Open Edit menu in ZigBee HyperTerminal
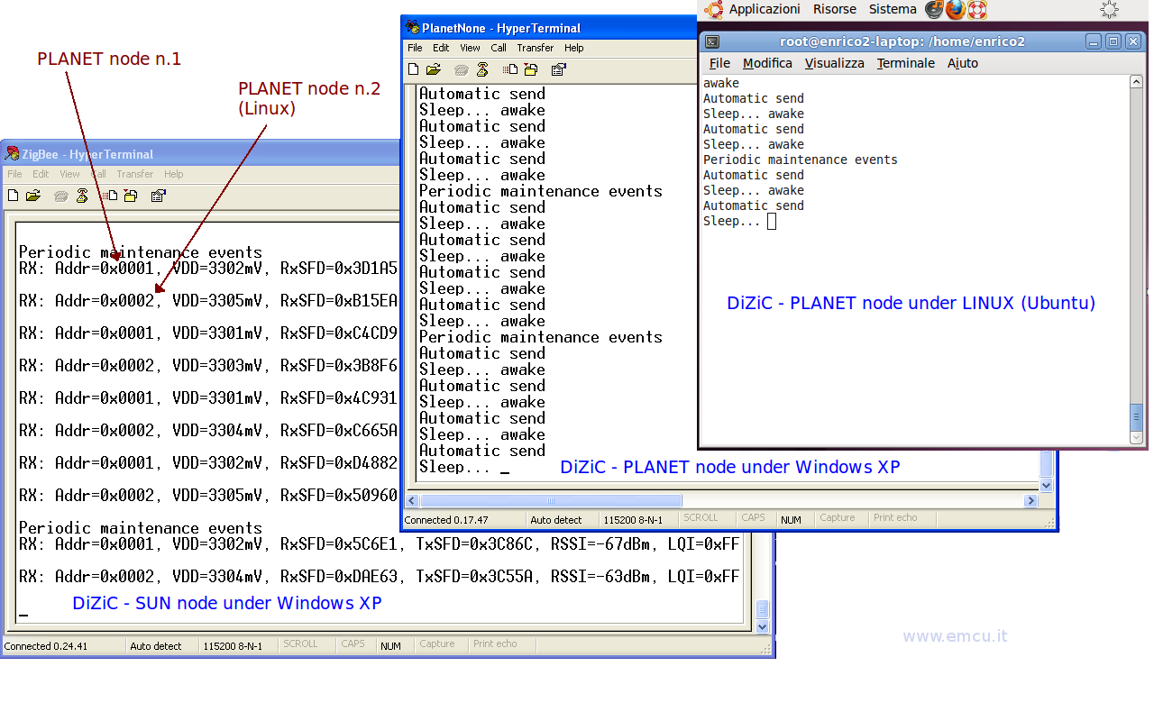This screenshot has width=1154, height=721. [41, 174]
